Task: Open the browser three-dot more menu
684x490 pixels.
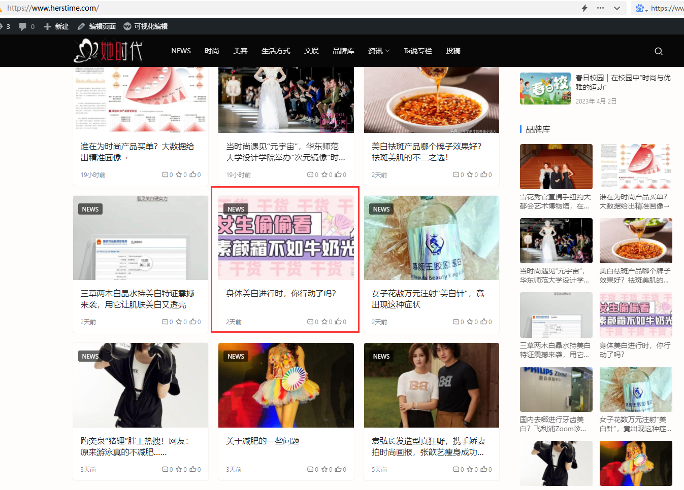Action: tap(600, 8)
